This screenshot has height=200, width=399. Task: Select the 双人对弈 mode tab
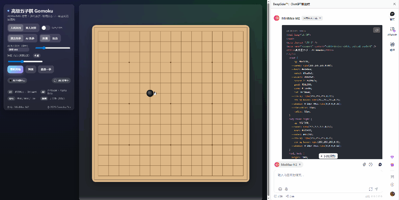tap(31, 28)
